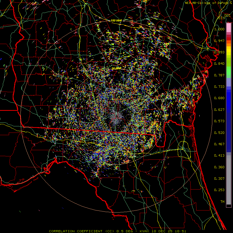
Task: Pick the bright green segment of the color bar
Action: [229, 71]
